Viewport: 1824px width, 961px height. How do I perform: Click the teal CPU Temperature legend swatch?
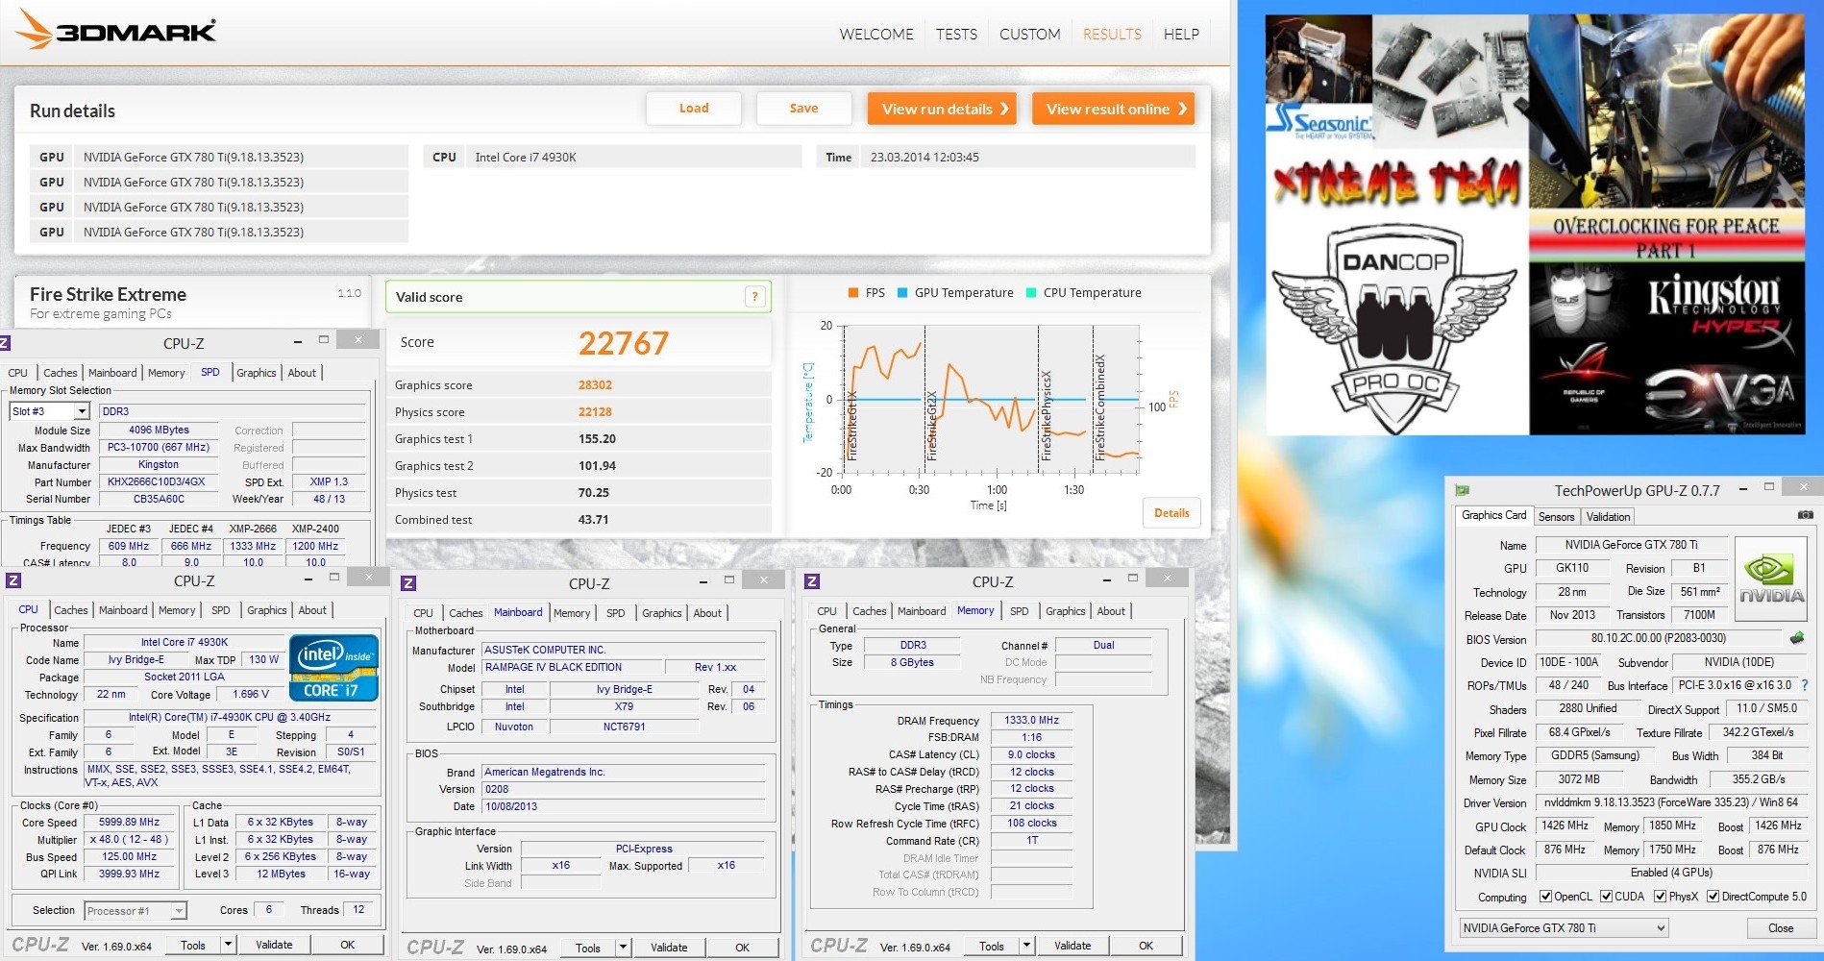point(1031,293)
